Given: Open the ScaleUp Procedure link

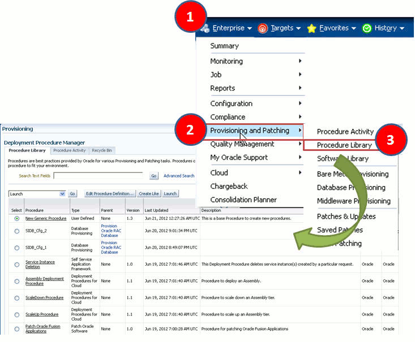Looking at the screenshot, I should [42, 314].
